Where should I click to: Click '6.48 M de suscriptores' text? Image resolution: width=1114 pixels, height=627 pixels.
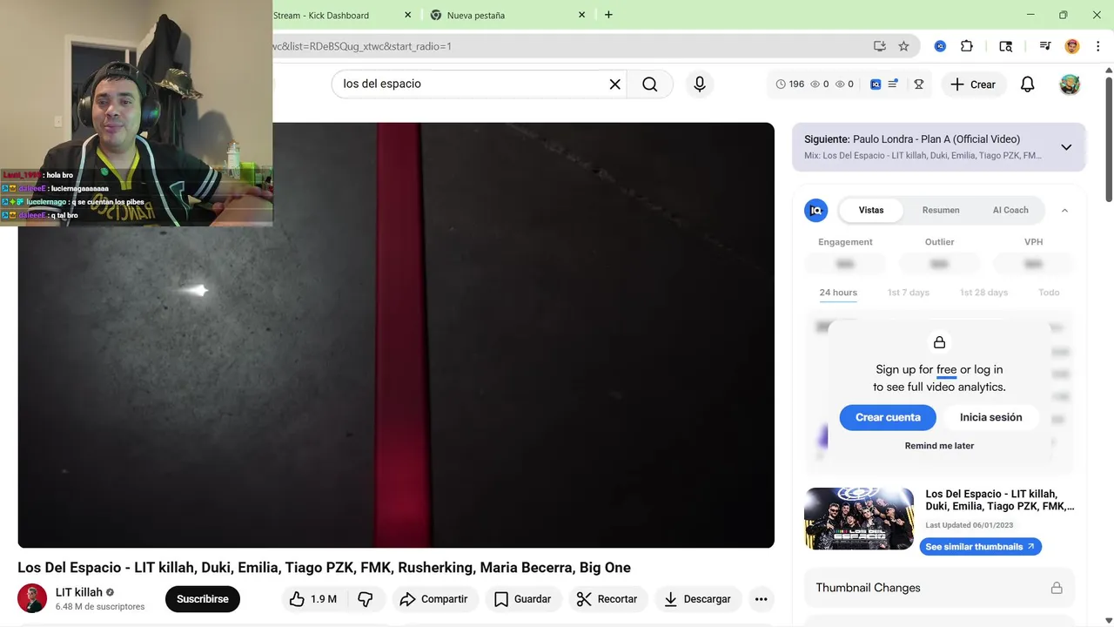(x=100, y=607)
